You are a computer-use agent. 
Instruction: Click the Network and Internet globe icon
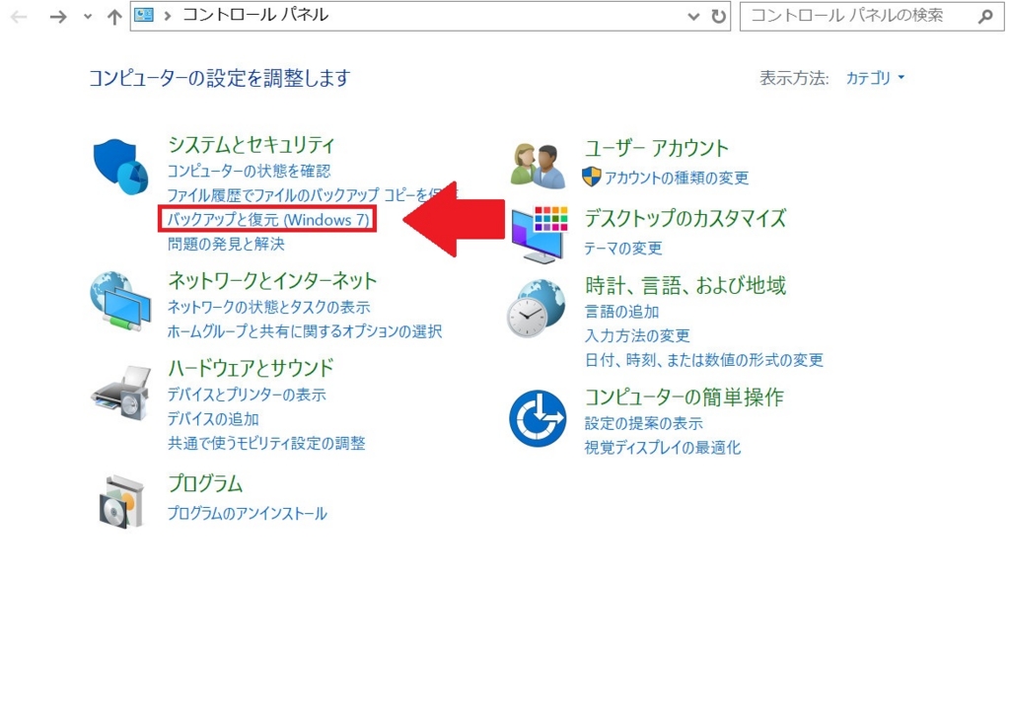[x=121, y=302]
